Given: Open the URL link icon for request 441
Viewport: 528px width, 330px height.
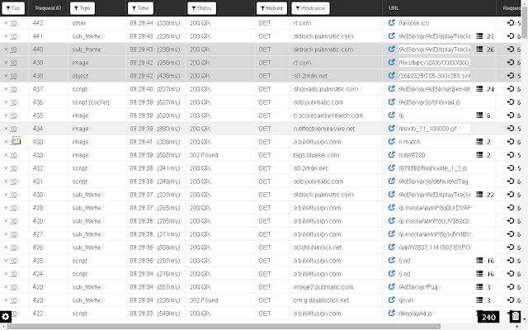Looking at the screenshot, I should [x=391, y=35].
